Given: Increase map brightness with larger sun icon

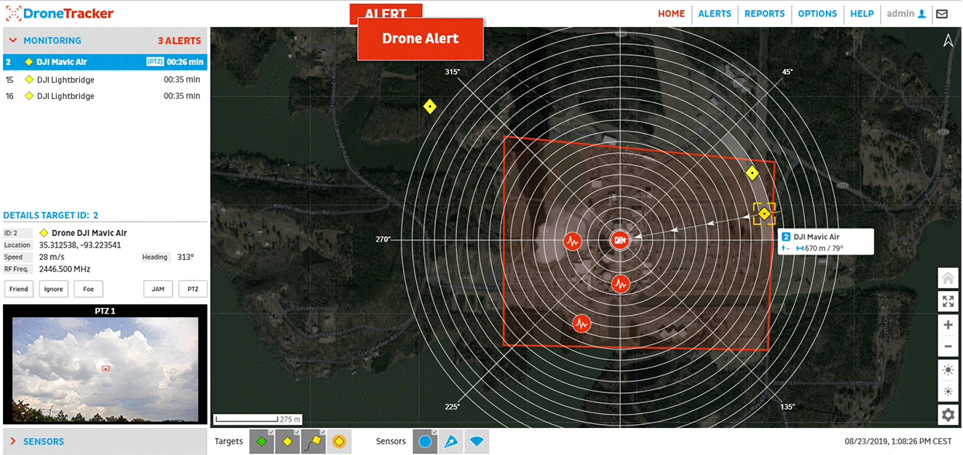Looking at the screenshot, I should pos(948,370).
